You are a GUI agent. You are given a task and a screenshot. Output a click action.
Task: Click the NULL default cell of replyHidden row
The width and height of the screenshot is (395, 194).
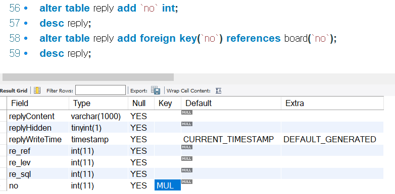tap(231, 128)
